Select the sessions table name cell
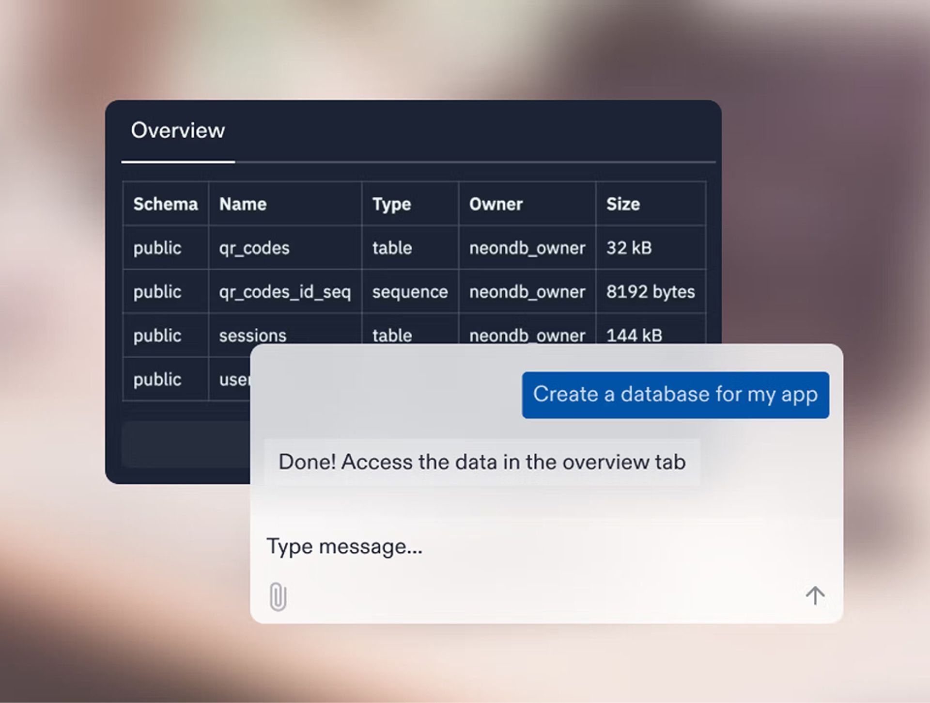The image size is (930, 703). point(252,336)
